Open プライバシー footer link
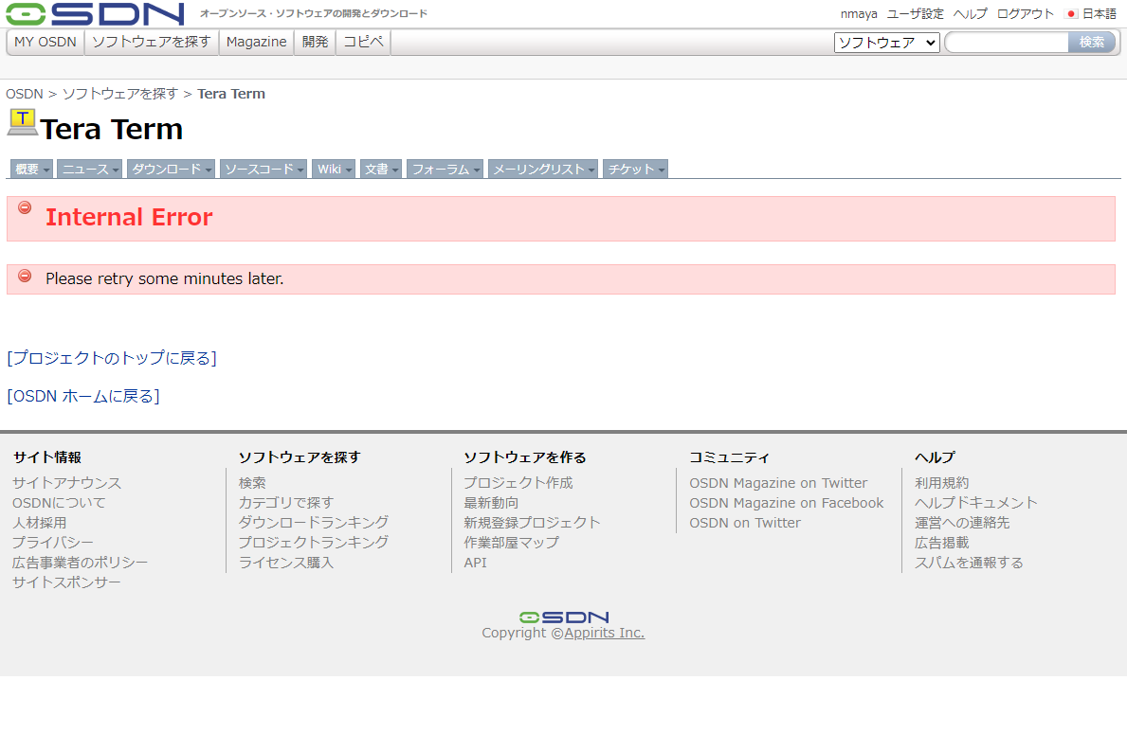Viewport: 1127px width, 752px height. click(53, 543)
